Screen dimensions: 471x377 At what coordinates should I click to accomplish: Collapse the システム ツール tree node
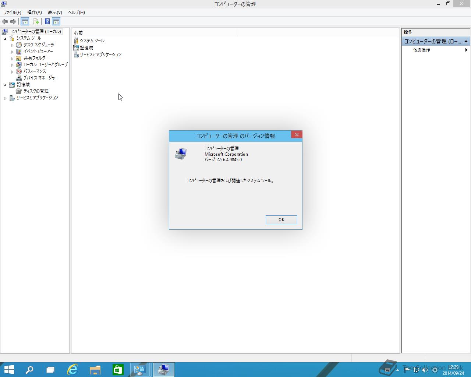5,38
